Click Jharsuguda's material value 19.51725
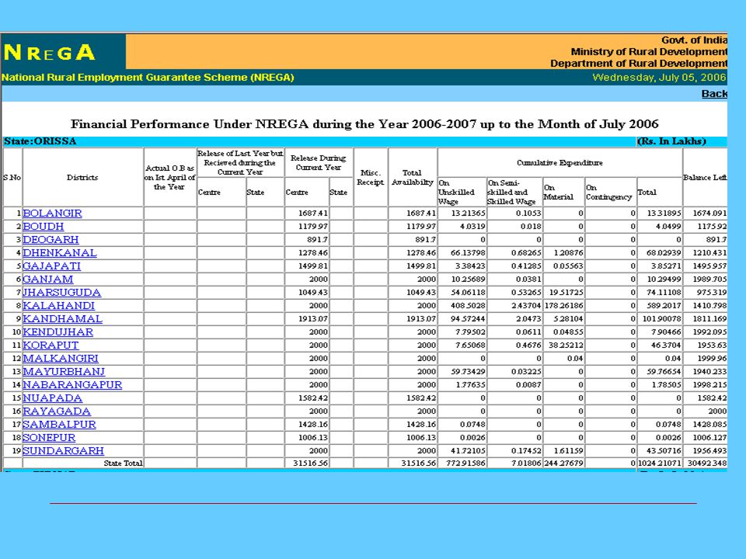Screen dimensions: 746x559 [x=566, y=293]
